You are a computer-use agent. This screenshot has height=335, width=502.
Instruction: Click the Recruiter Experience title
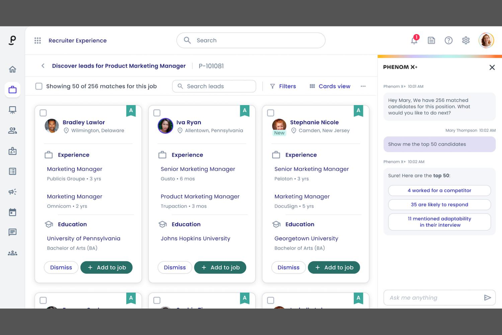[x=78, y=40]
